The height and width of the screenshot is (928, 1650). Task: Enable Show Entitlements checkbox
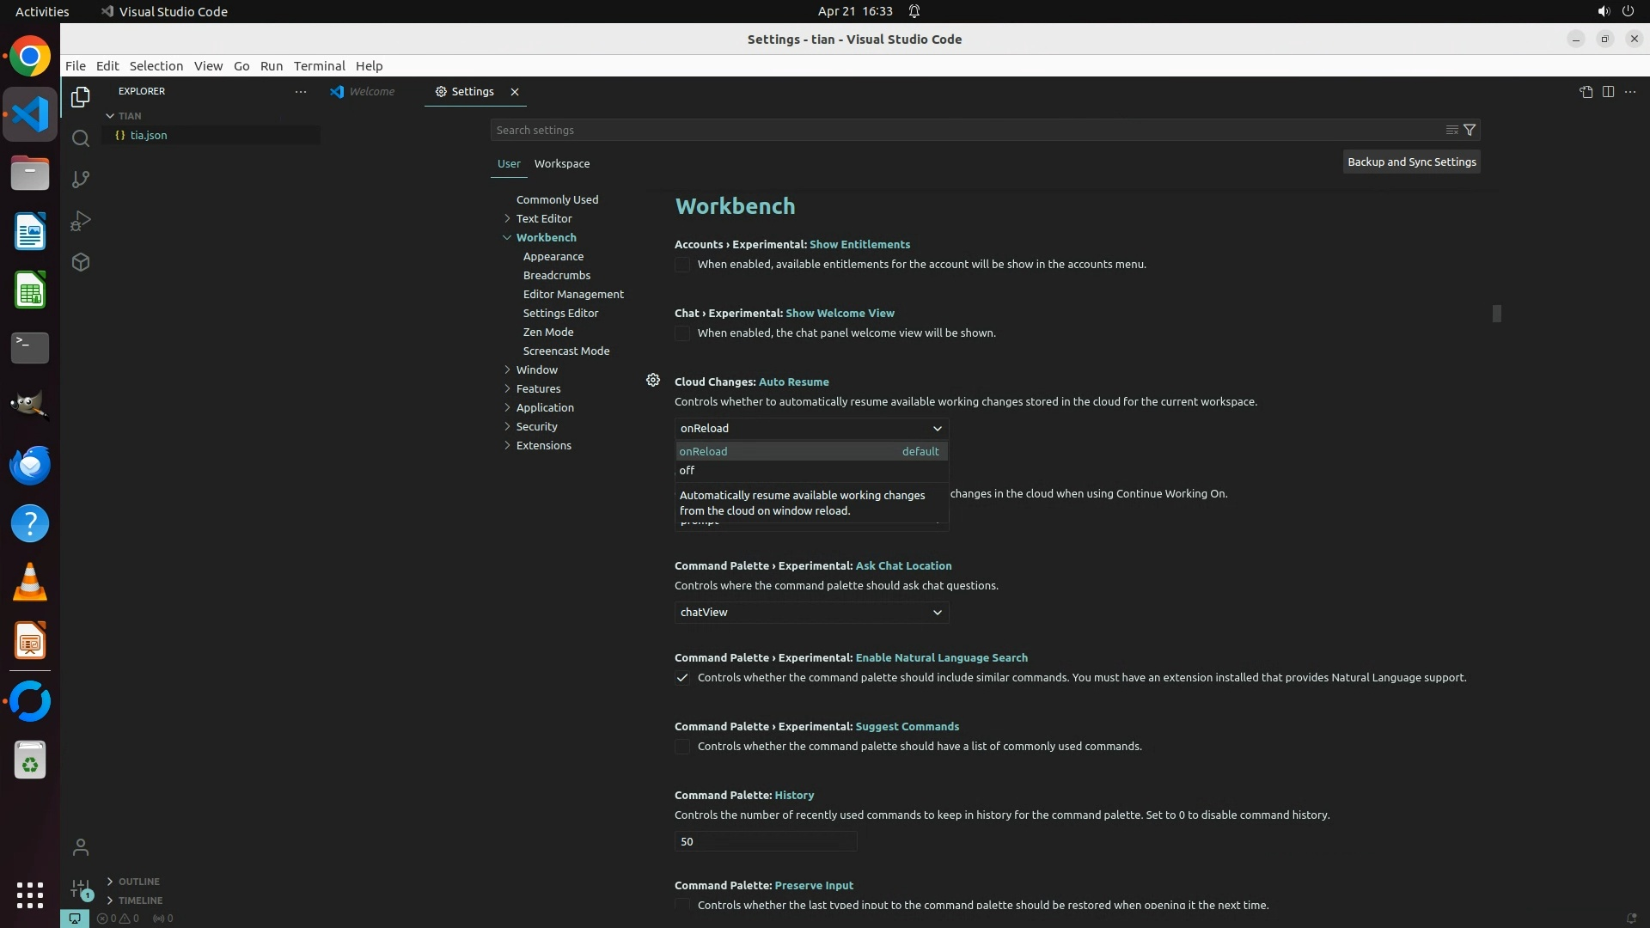(682, 265)
